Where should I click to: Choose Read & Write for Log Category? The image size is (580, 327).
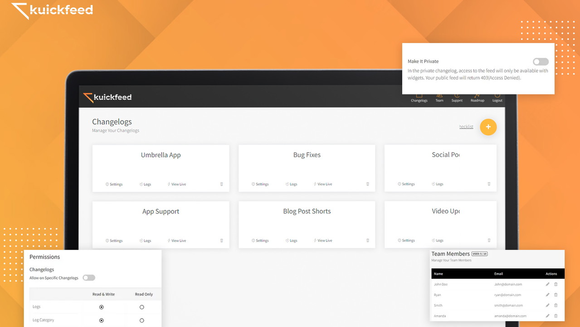[x=102, y=320]
